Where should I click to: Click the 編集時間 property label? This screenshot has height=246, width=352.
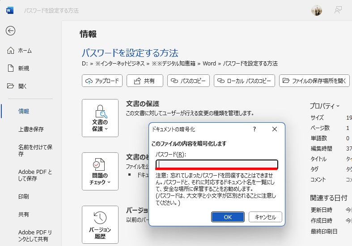322,148
